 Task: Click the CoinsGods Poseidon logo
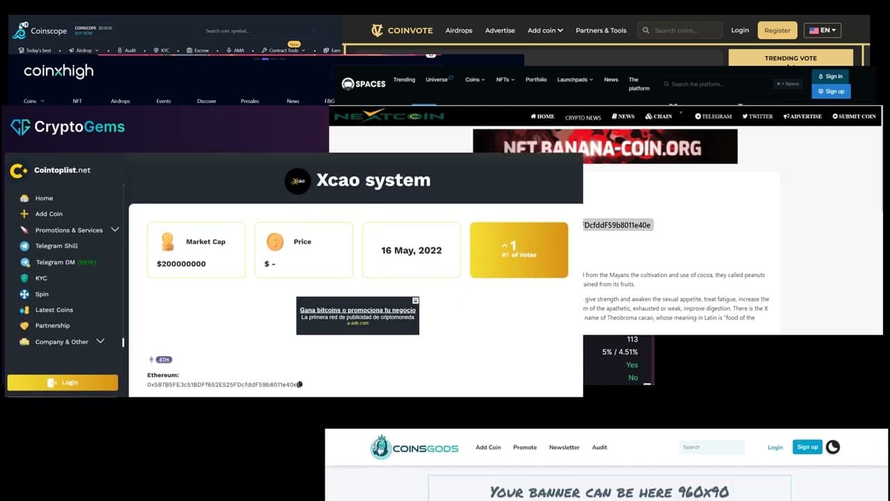click(380, 447)
